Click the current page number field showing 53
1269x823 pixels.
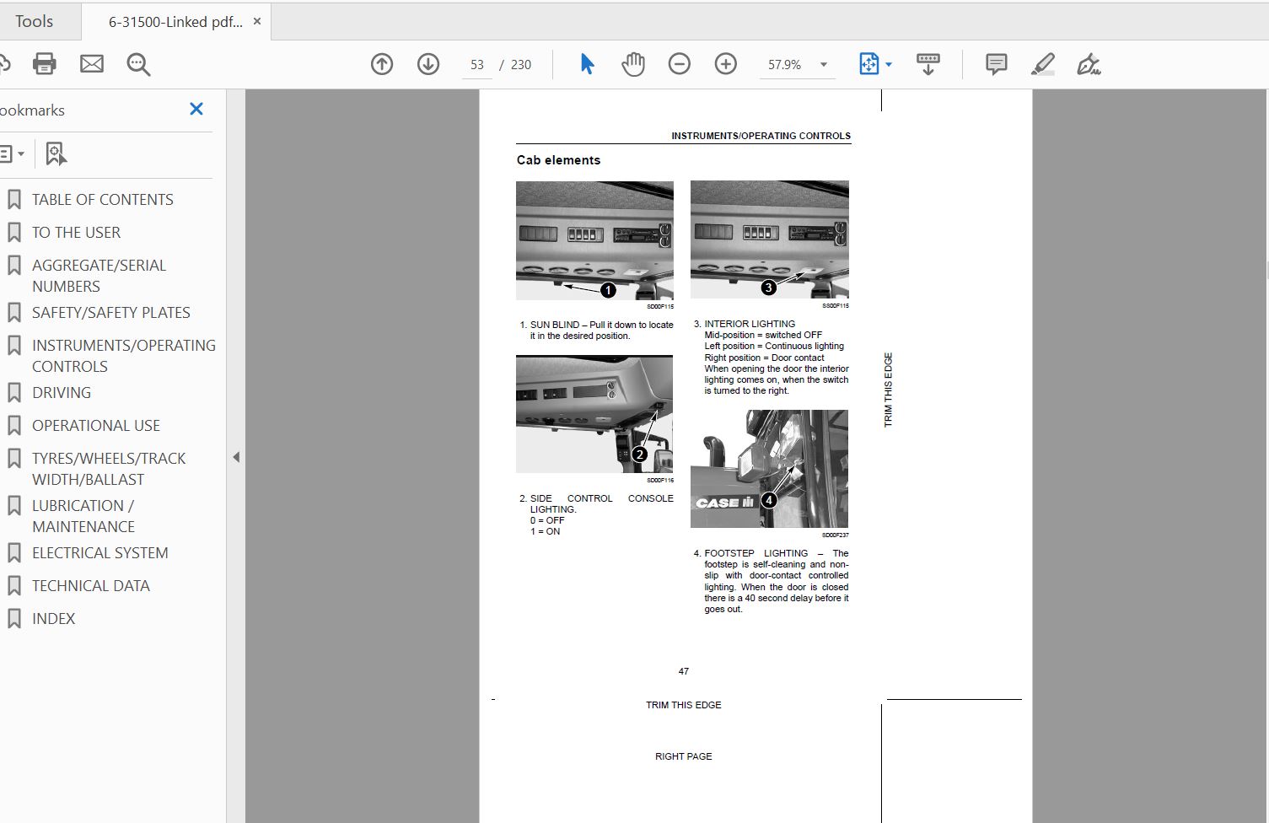477,65
